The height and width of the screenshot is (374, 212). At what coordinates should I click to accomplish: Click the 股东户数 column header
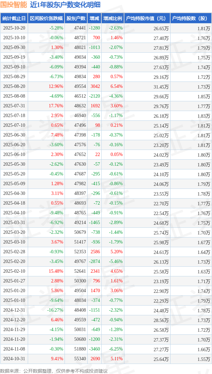(x=76, y=18)
